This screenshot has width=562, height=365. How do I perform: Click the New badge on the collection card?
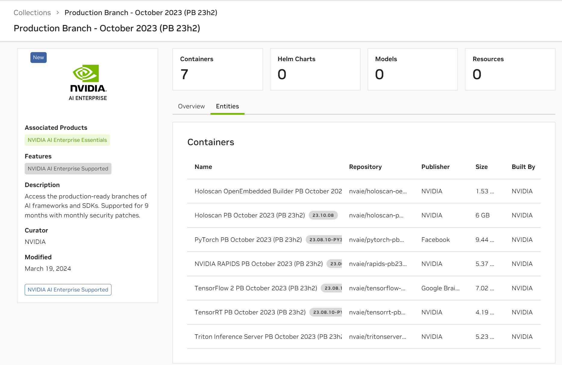point(39,58)
